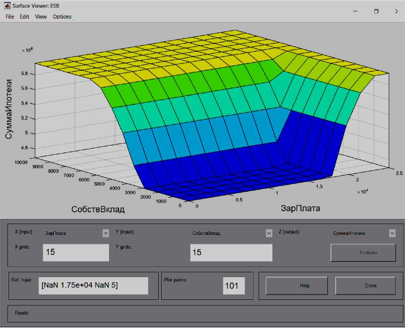Expand the Y (input) СобствВклад dropdown
The width and height of the screenshot is (405, 328).
(x=269, y=233)
